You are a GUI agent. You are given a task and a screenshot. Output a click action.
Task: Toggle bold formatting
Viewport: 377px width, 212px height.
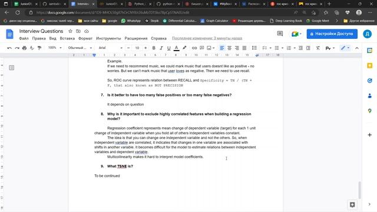pyautogui.click(x=154, y=48)
